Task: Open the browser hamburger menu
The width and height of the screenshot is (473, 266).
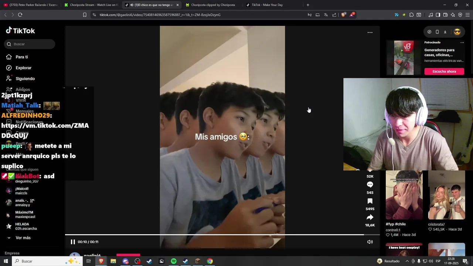Action: tap(468, 15)
